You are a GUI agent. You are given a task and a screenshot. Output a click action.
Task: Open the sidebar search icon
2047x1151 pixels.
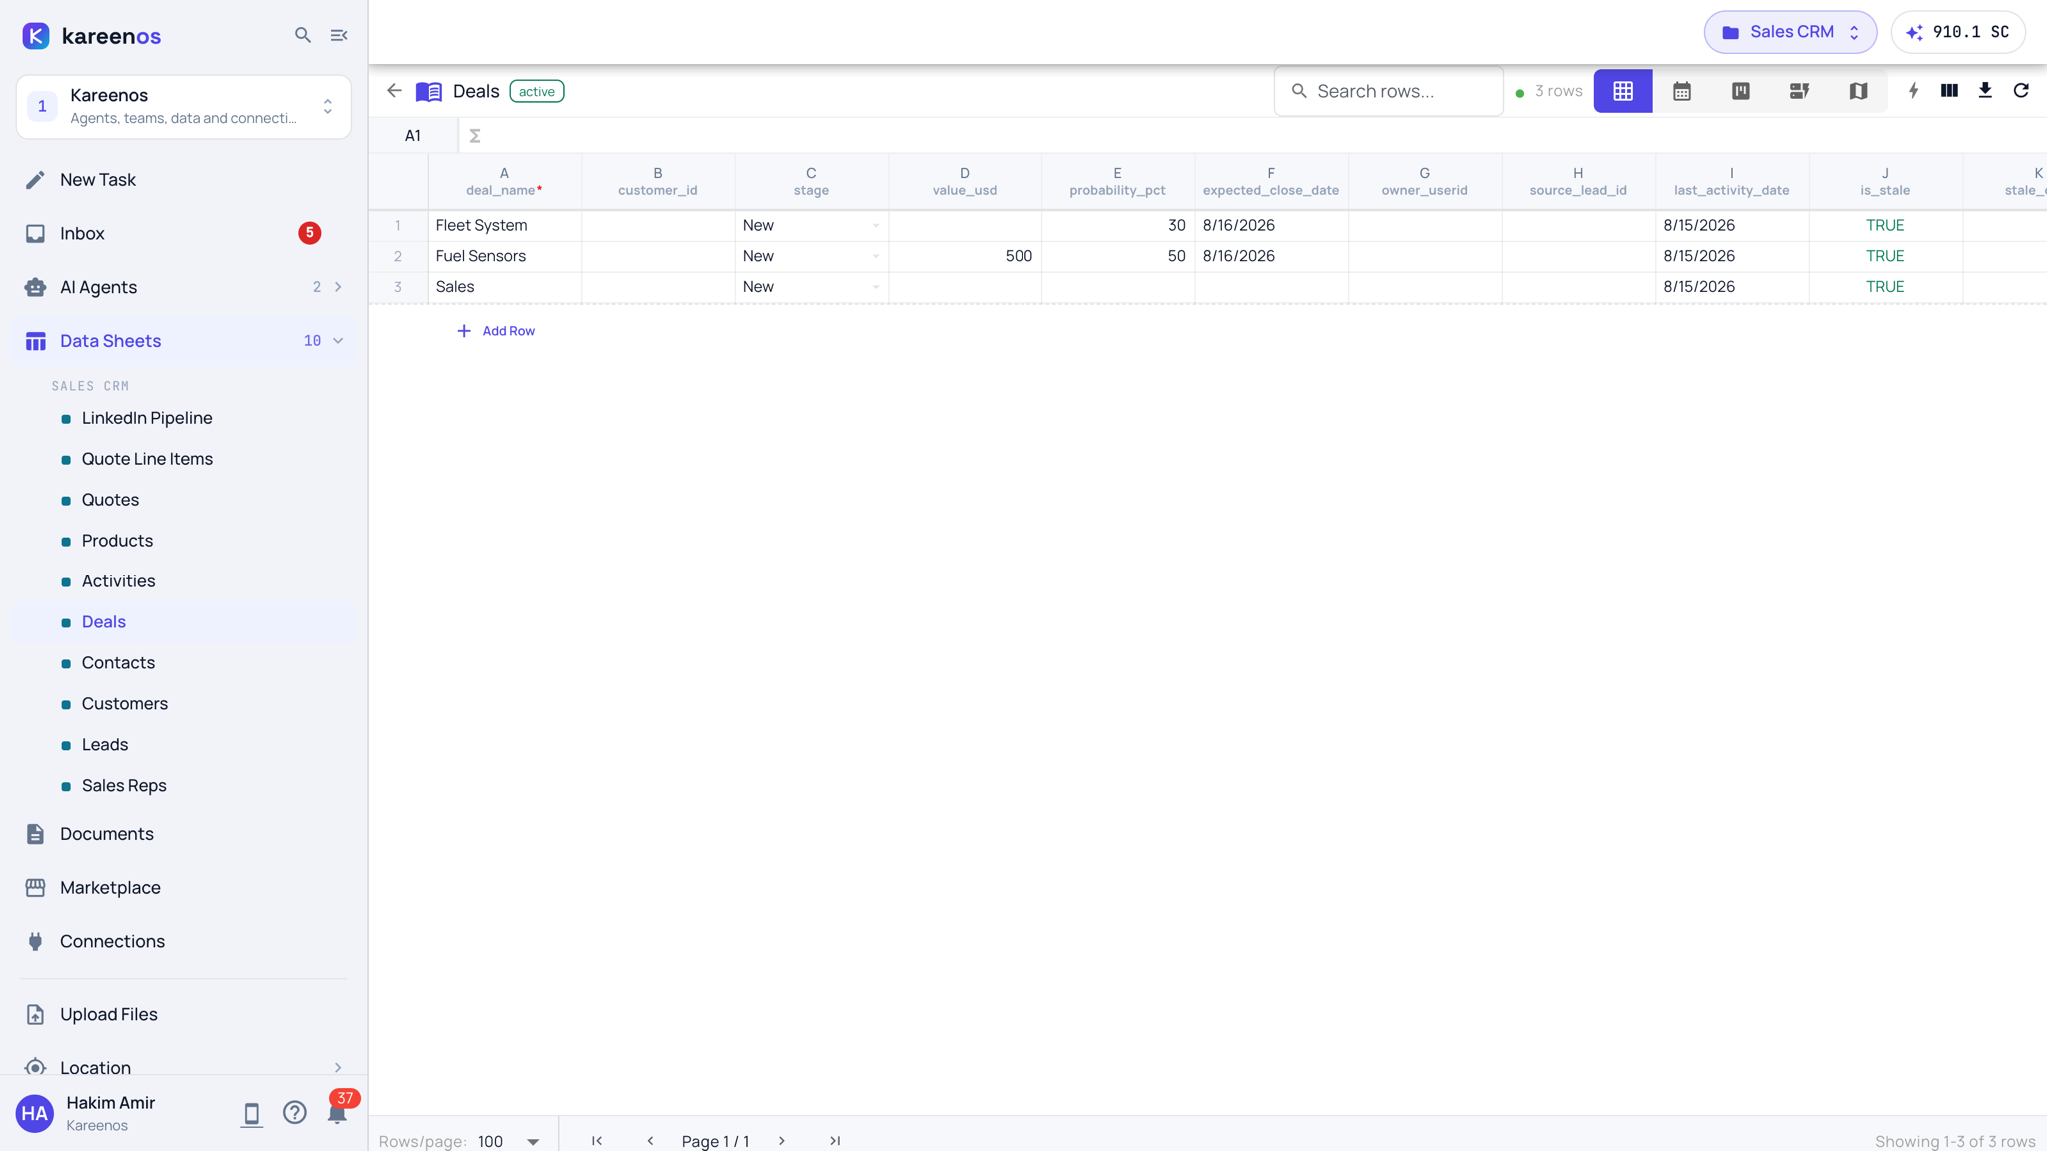[x=303, y=35]
